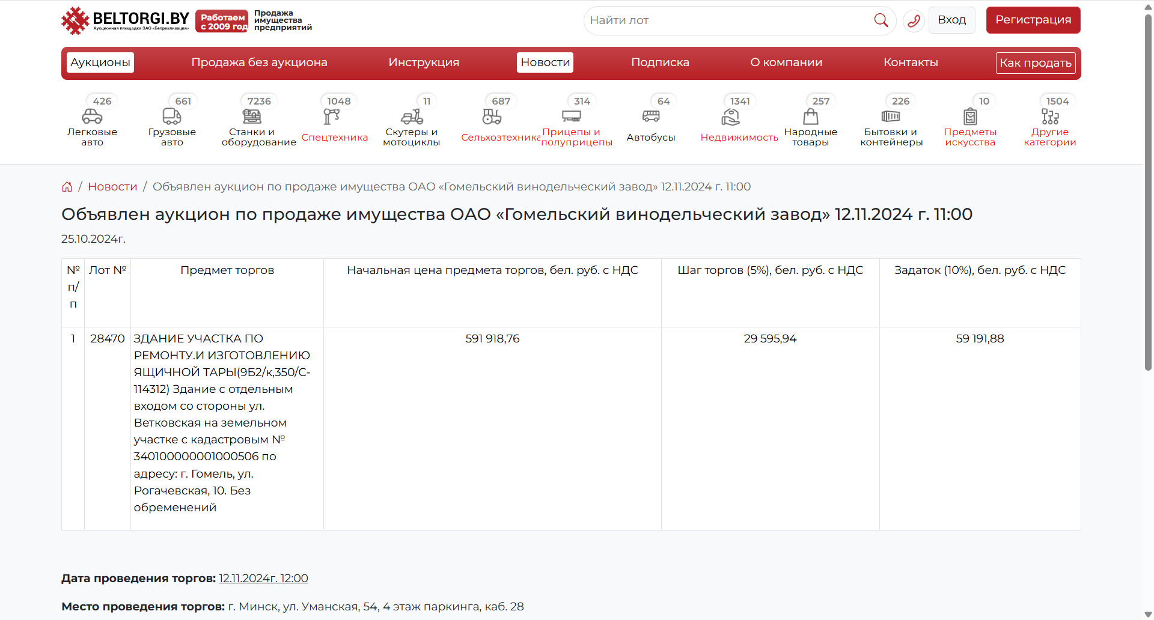The width and height of the screenshot is (1154, 620).
Task: Open Скутеры и мотоциклы category icon
Action: tap(412, 116)
